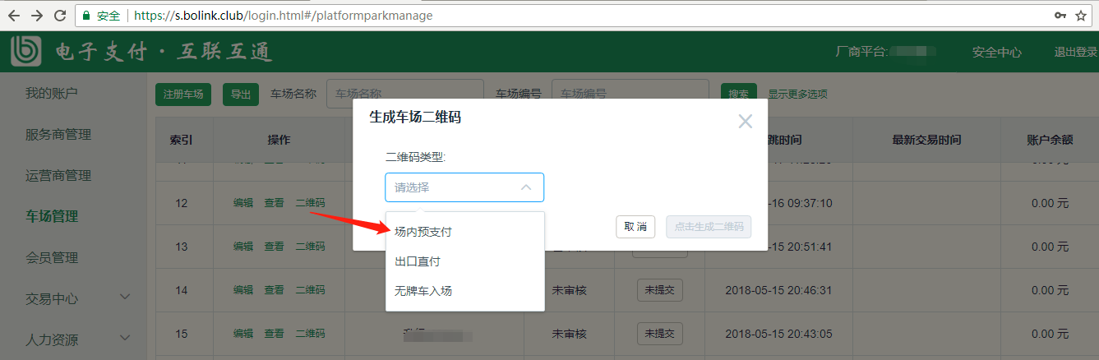Screen dimensions: 1099x360
Task: Pick 无牌车入场 in the dropdown list
Action: (423, 290)
